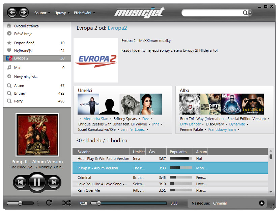Select the track Pump It - Album Version in list
This screenshot has height=213, width=280.
pos(170,168)
